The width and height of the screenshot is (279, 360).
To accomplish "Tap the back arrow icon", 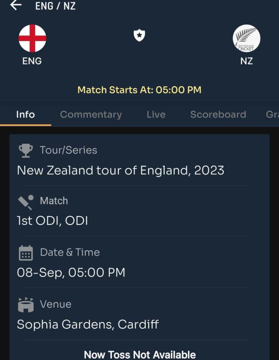I will 16,5.
